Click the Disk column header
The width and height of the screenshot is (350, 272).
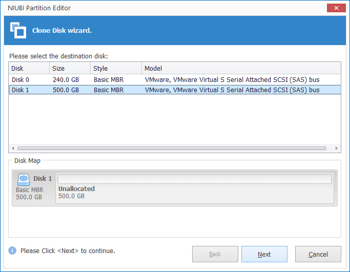point(29,68)
